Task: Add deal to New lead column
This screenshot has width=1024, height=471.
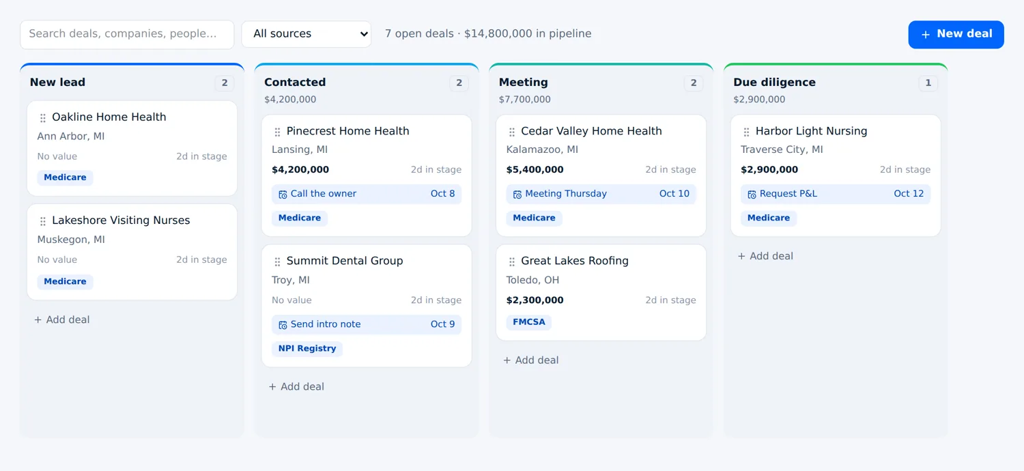Action: [x=62, y=319]
